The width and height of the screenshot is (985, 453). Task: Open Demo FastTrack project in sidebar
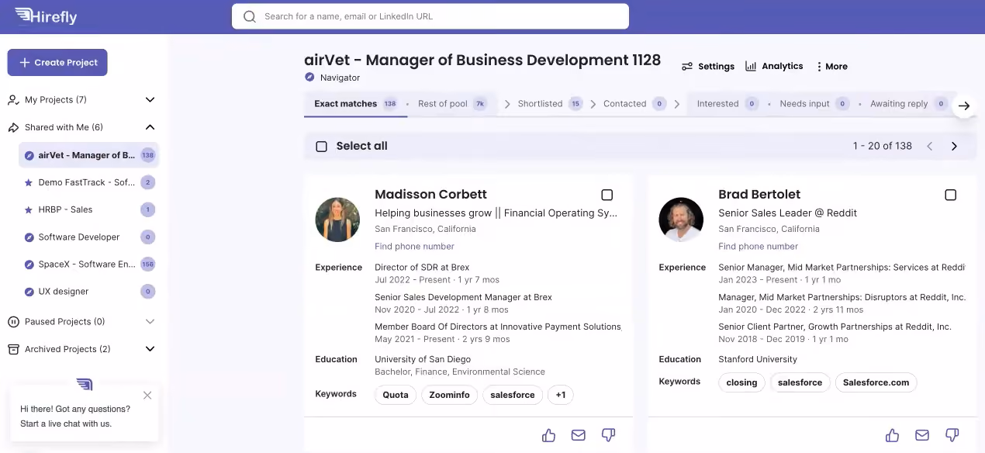(x=88, y=182)
